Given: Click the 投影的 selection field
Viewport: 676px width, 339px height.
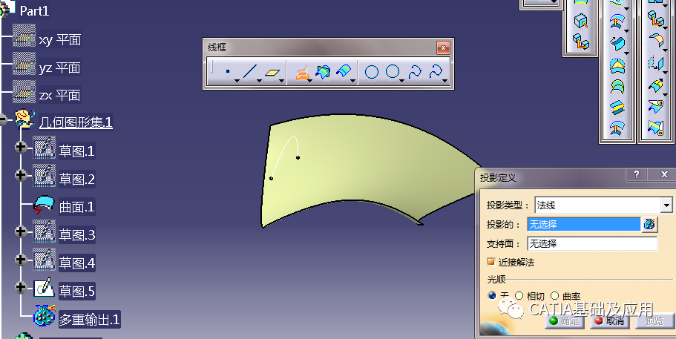Looking at the screenshot, I should coord(584,225).
